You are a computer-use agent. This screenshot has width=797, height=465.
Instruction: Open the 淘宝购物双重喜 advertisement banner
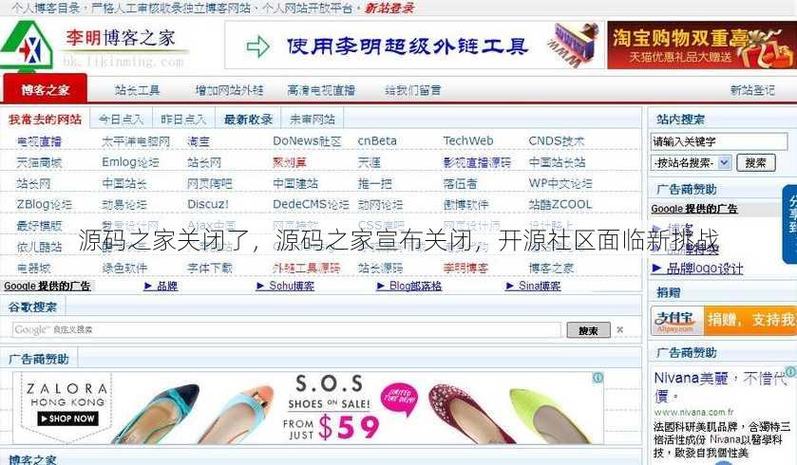(x=702, y=46)
